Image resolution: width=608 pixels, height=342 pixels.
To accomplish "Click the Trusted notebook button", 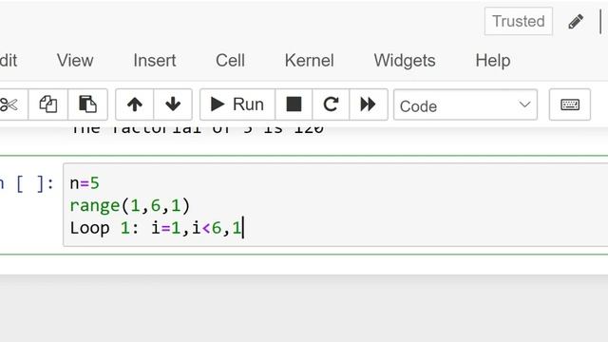I will [x=519, y=21].
